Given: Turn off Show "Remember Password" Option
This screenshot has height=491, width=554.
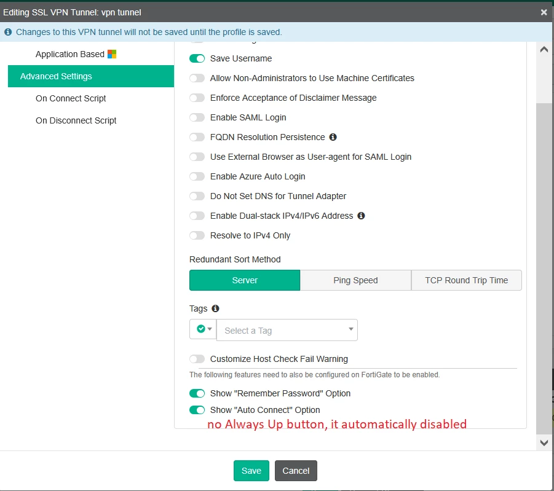Looking at the screenshot, I should 197,393.
